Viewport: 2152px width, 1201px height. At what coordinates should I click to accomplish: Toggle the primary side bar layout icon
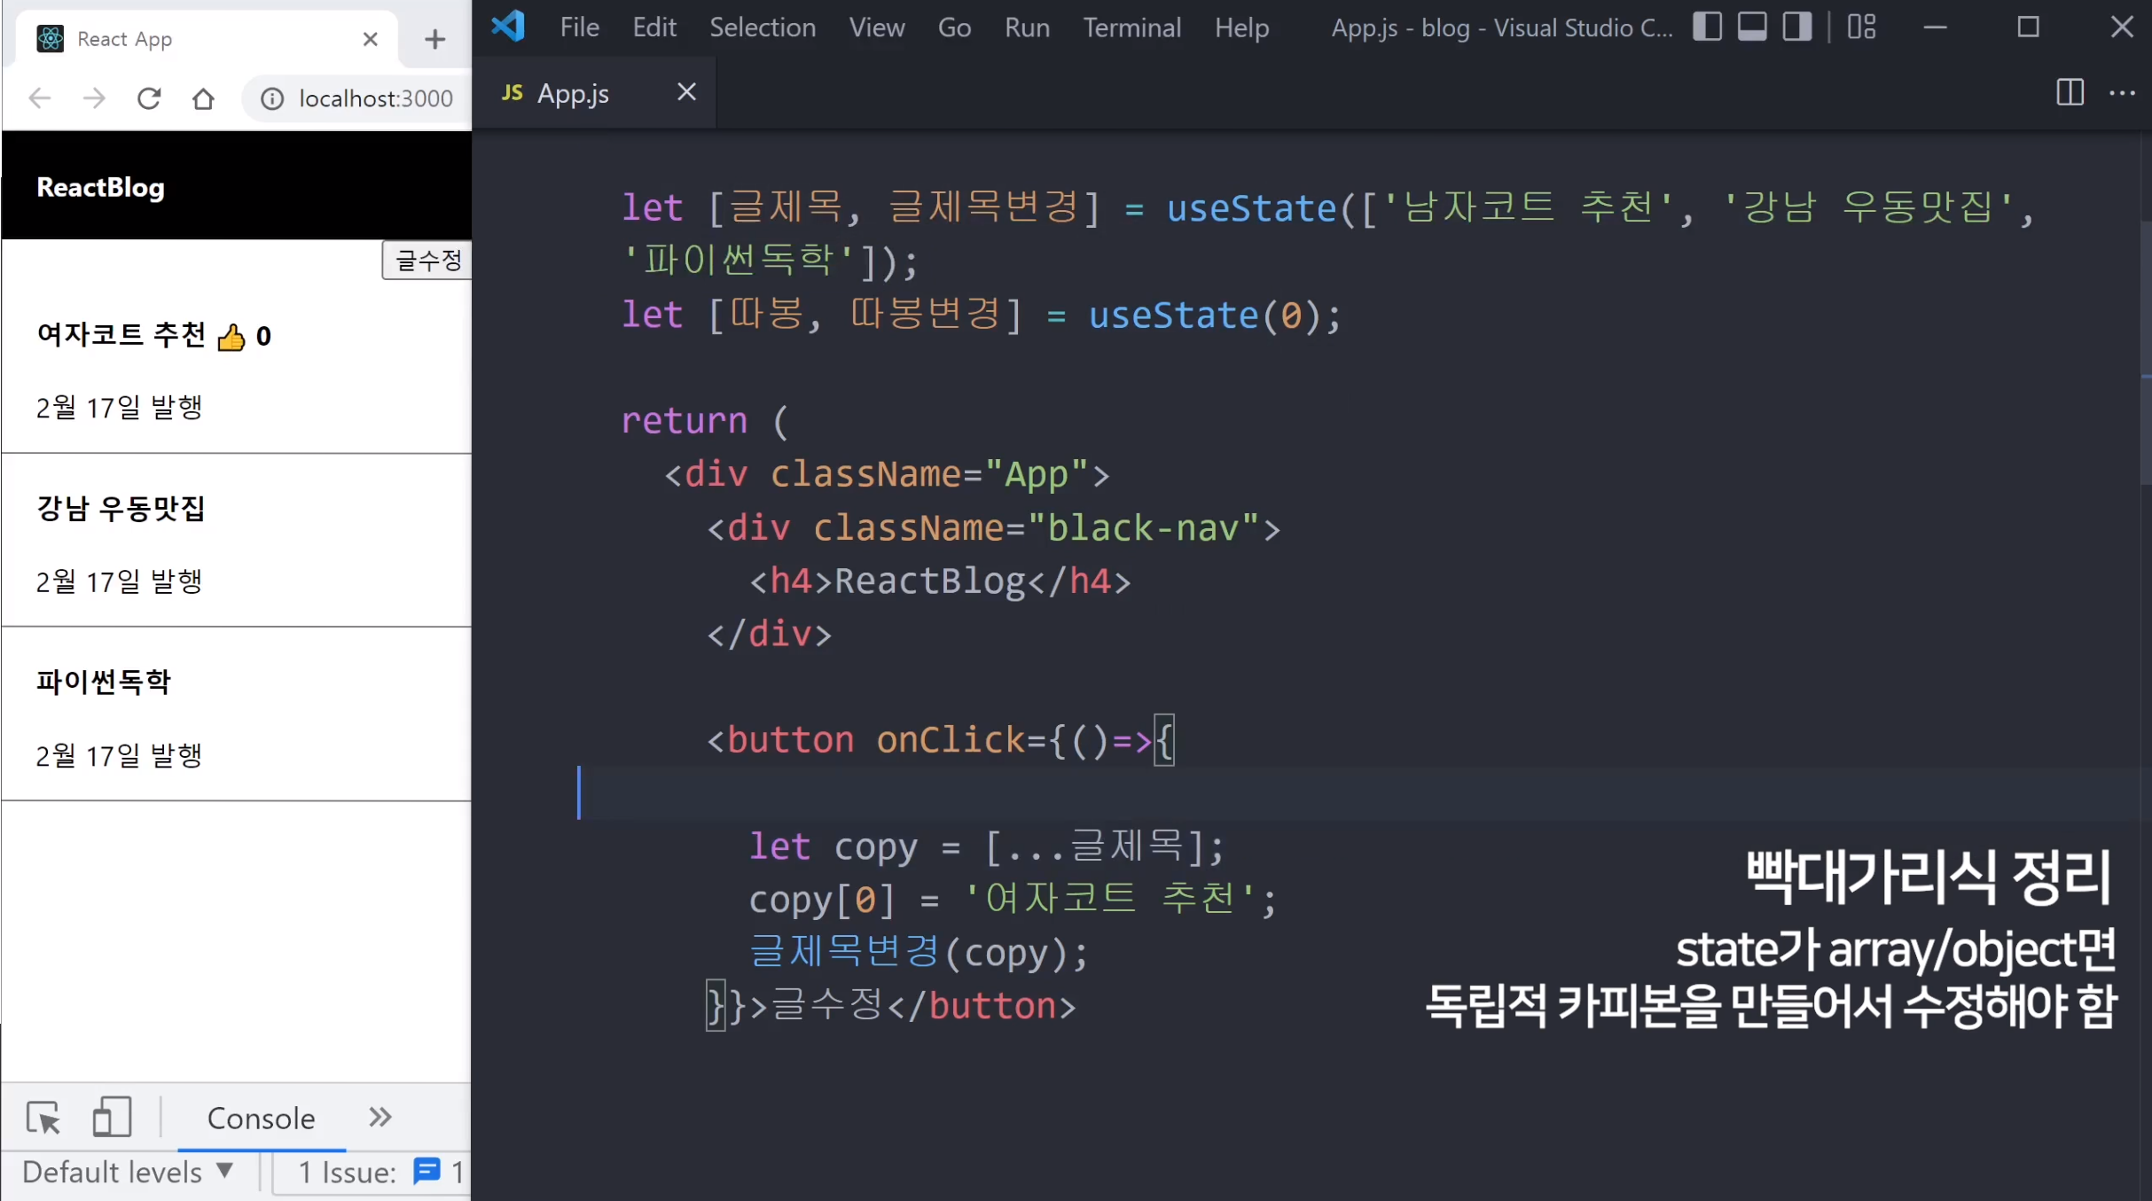1707,27
